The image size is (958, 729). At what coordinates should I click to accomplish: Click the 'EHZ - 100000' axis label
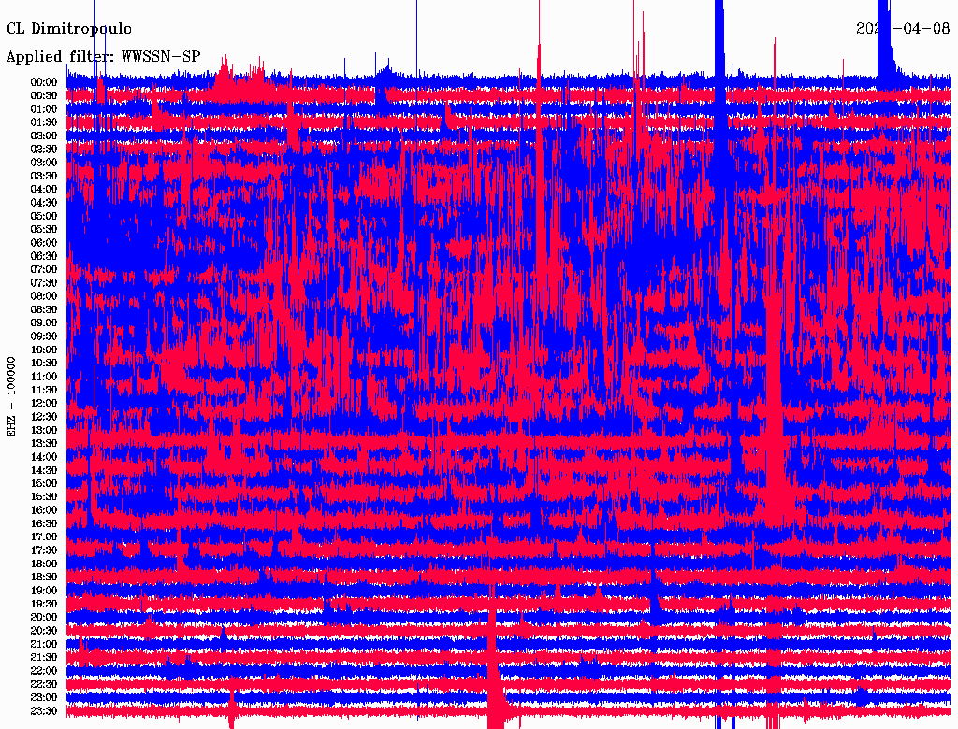11,396
